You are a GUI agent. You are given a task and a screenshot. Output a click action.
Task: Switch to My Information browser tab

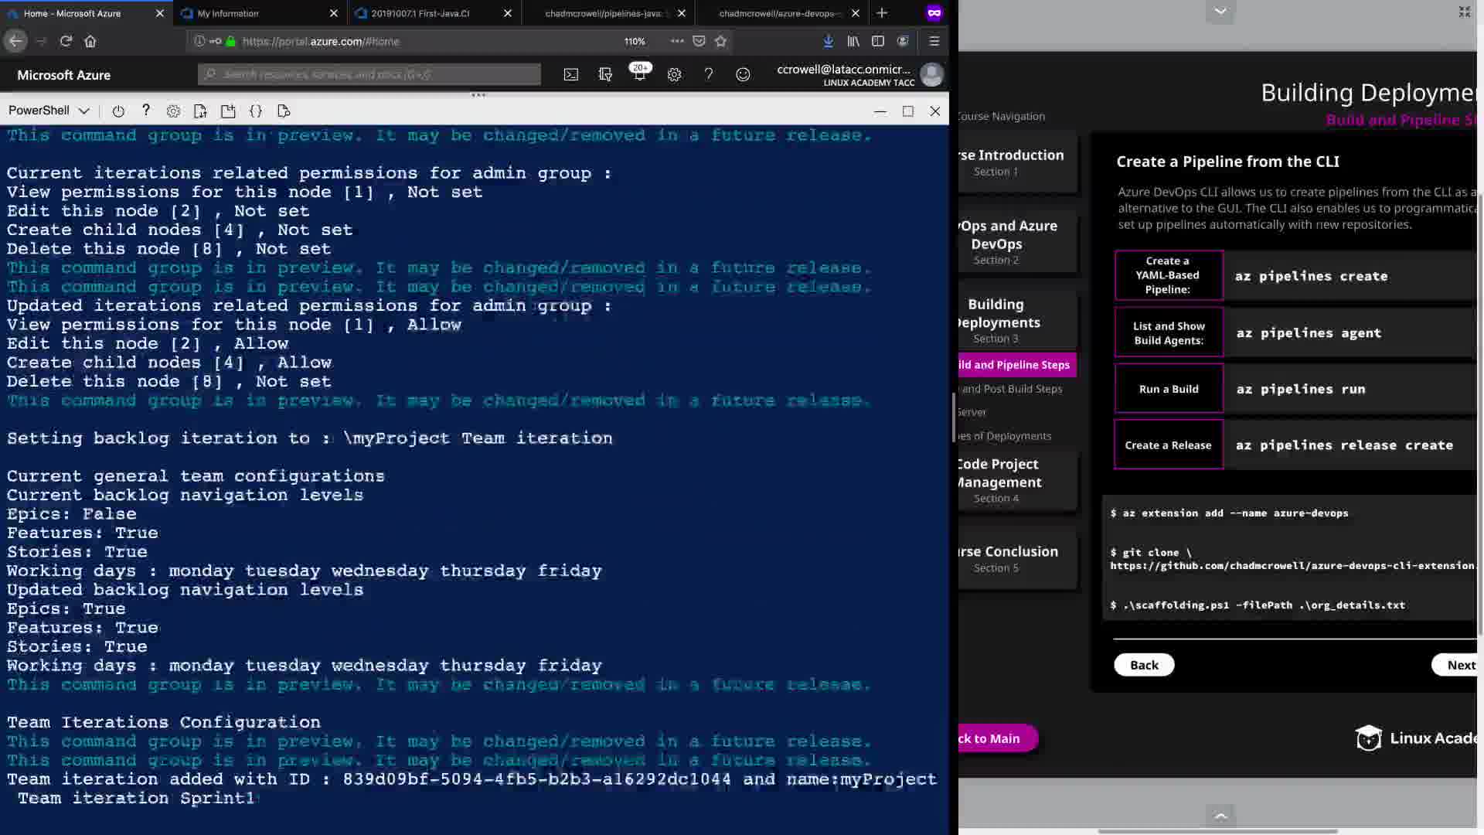click(228, 13)
